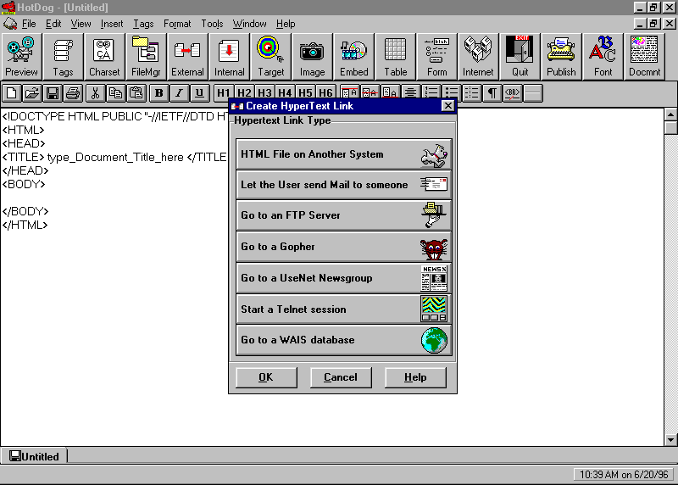The width and height of the screenshot is (678, 485).
Task: Insert a definition list icon
Action: point(472,93)
